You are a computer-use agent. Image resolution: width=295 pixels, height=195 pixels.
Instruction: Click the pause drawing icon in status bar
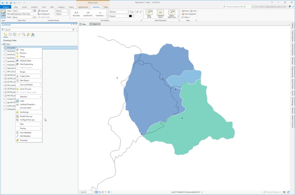click(x=284, y=192)
